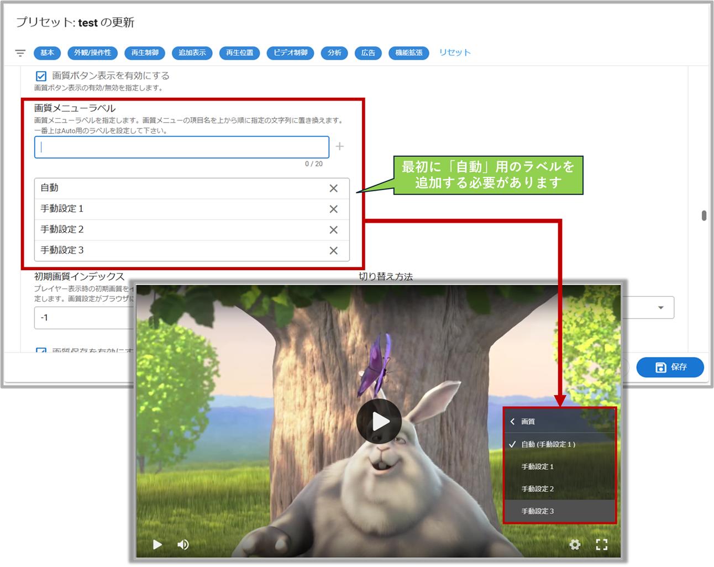The image size is (714, 567).
Task: Select the 外観/操作性 category chip
Action: coord(92,53)
